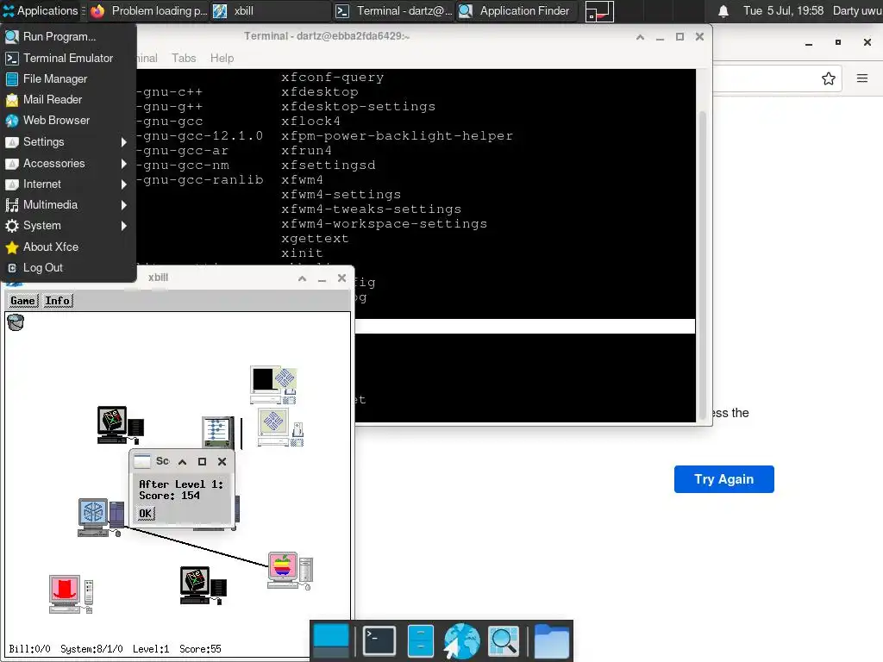
Task: Click the xfwm4-settings entry in Terminal
Action: click(341, 194)
